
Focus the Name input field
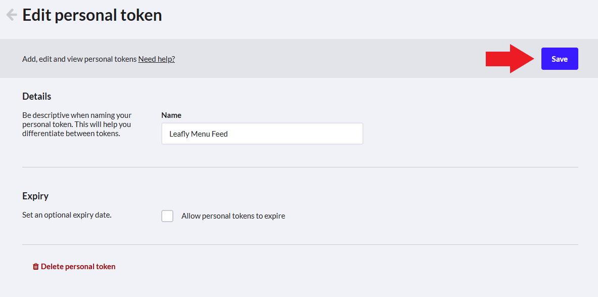pos(262,134)
